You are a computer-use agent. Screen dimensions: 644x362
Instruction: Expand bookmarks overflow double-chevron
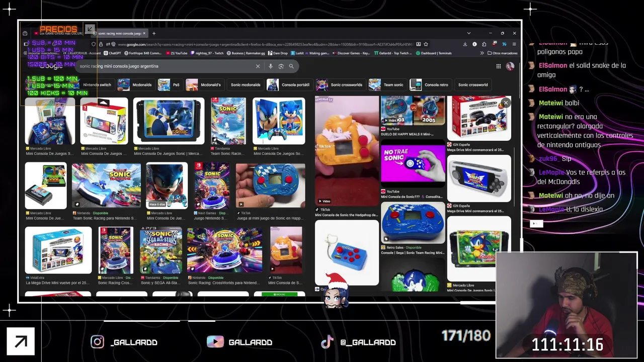click(482, 53)
